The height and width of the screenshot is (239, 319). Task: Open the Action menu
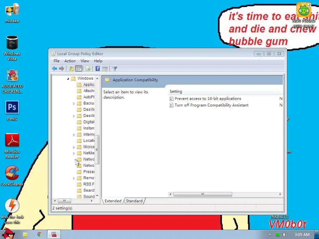pos(70,61)
